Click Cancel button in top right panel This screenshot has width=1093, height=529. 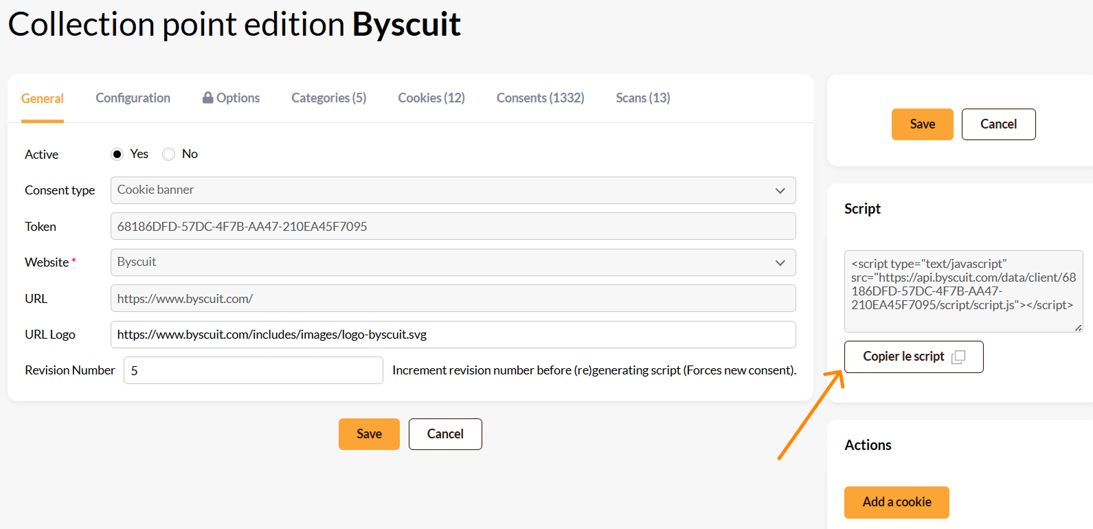pos(998,124)
